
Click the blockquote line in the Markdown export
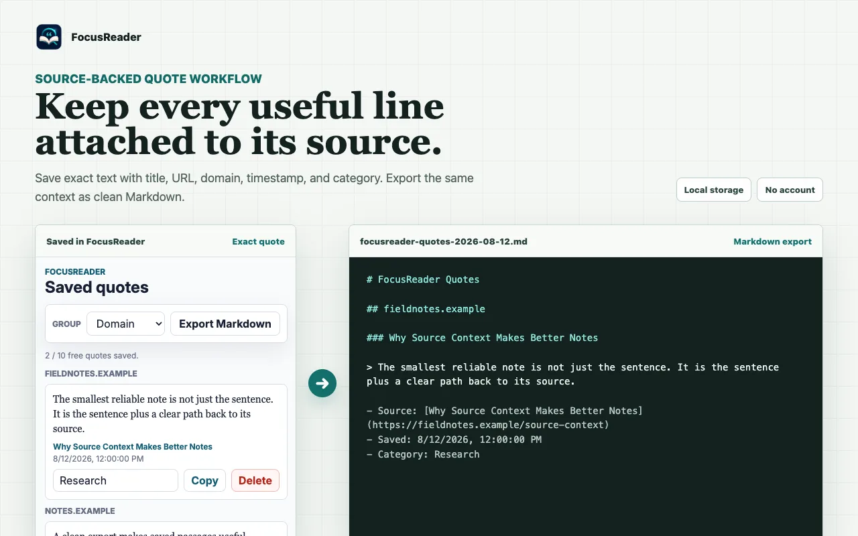[572, 375]
